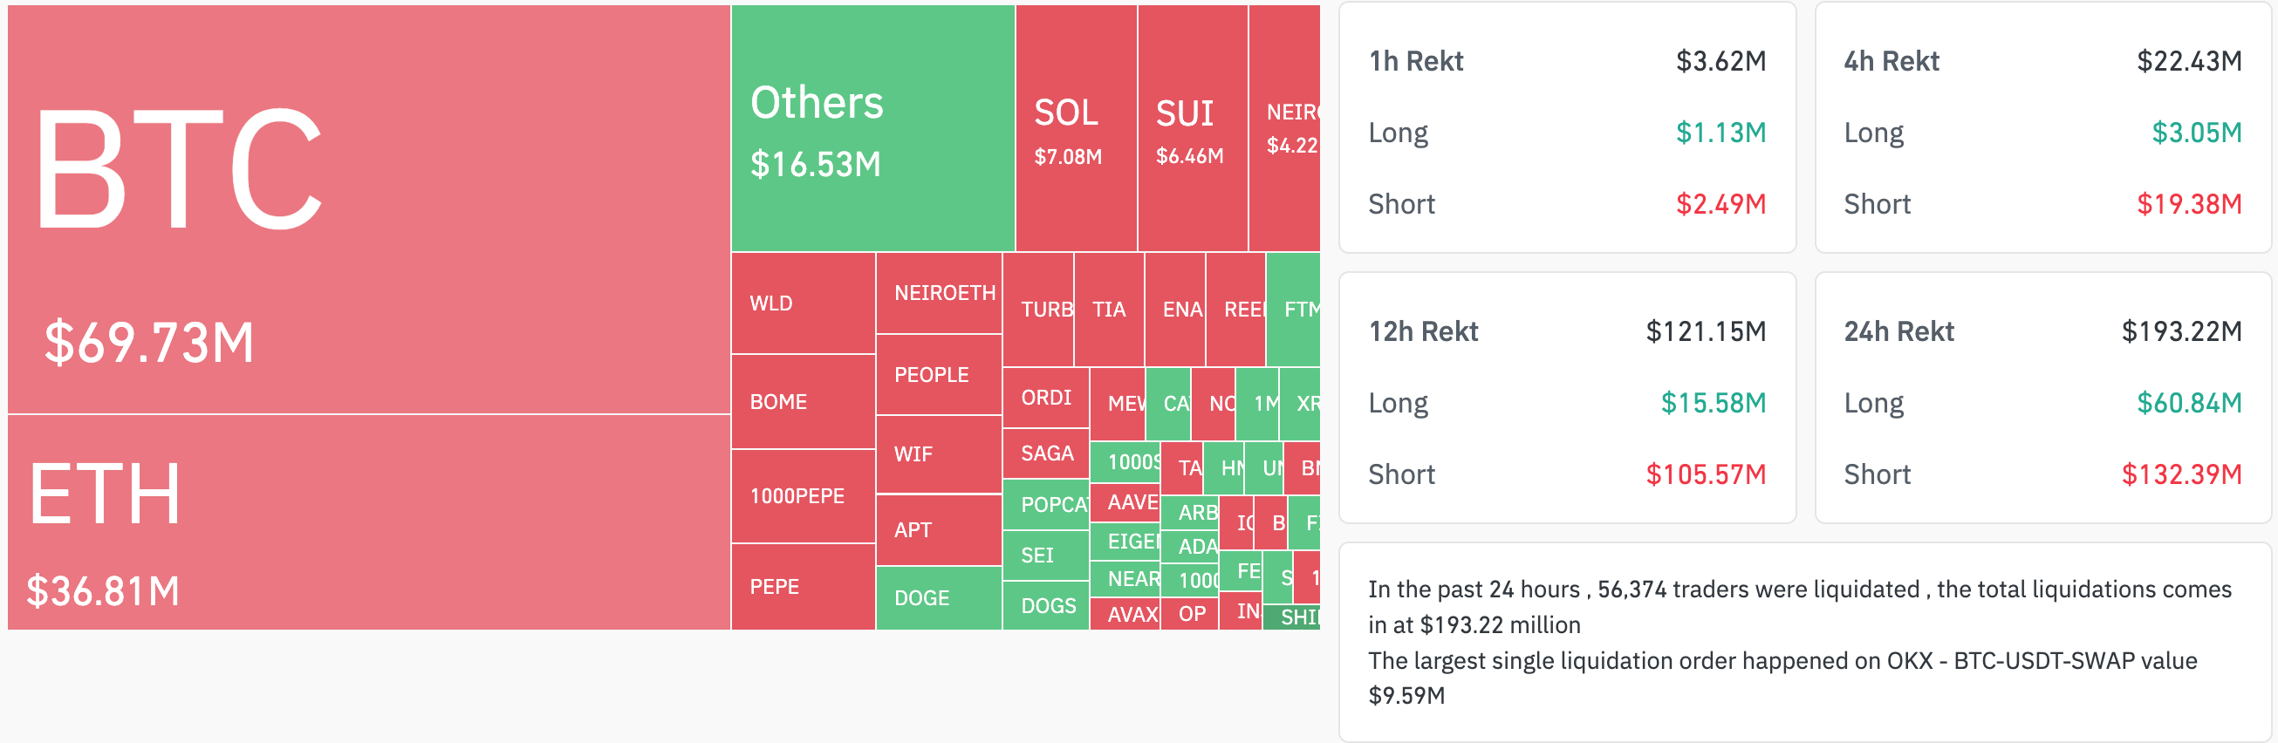Click the 24h Rekt heading

(1898, 331)
